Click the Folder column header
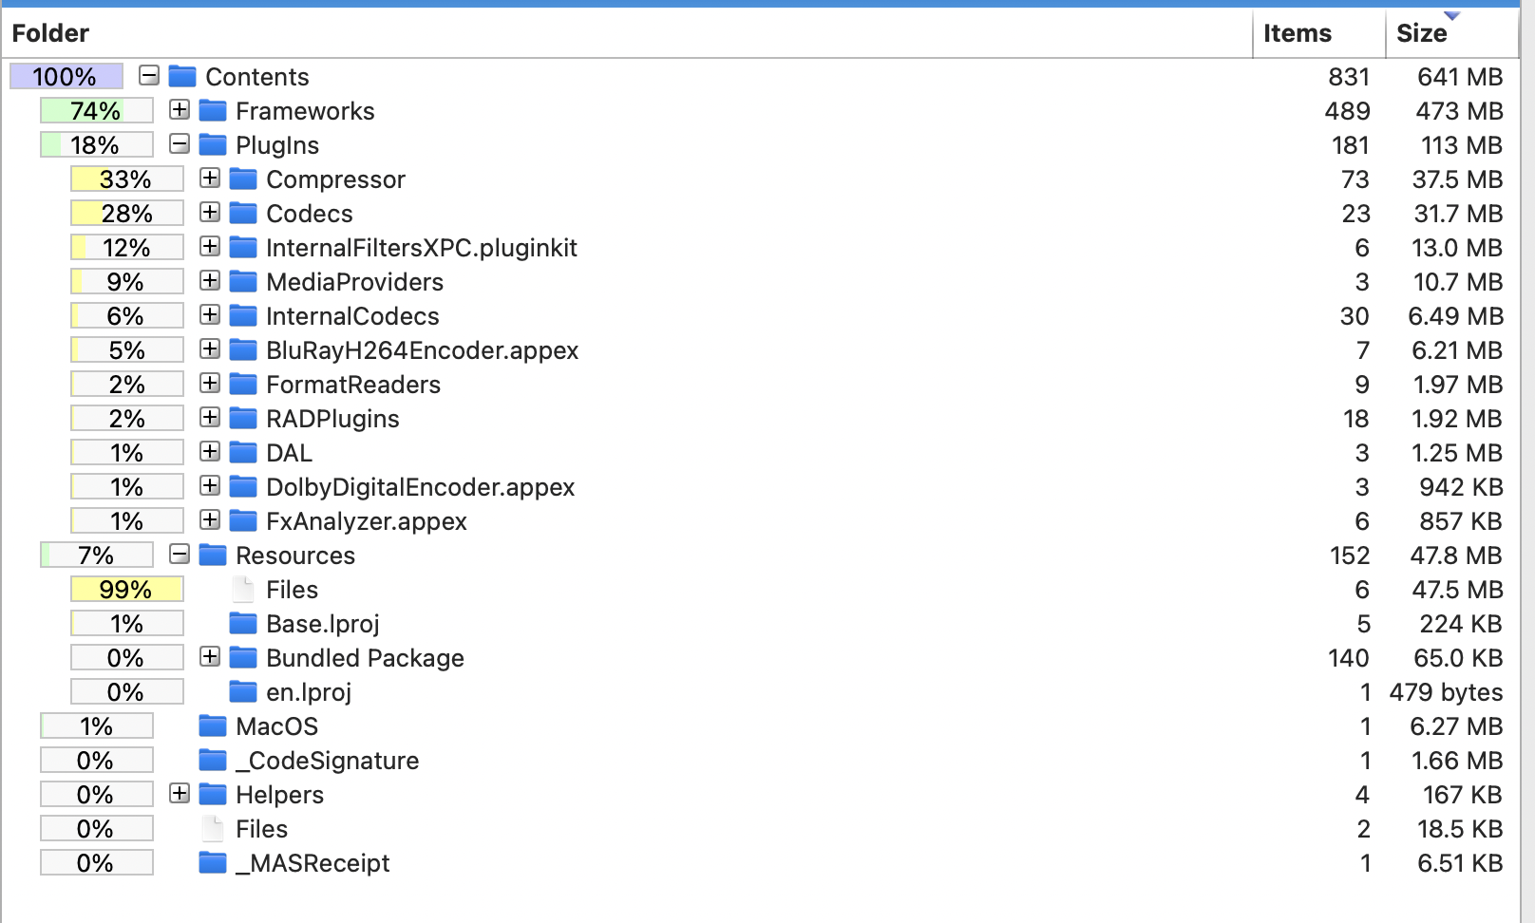 pyautogui.click(x=50, y=33)
